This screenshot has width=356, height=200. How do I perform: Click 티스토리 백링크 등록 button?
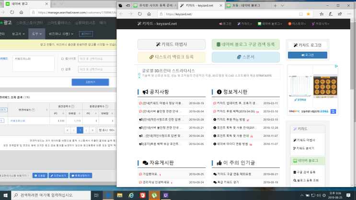click(172, 57)
